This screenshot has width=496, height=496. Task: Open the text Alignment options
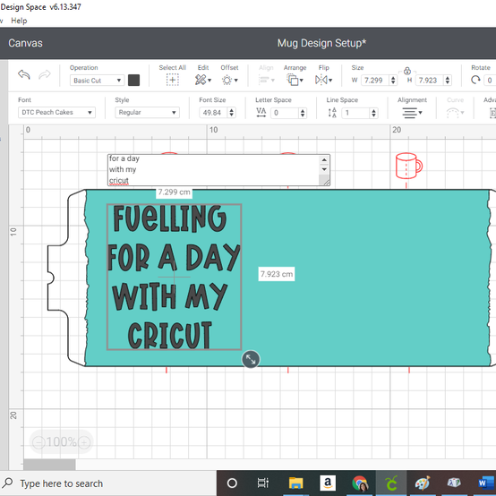coord(412,113)
